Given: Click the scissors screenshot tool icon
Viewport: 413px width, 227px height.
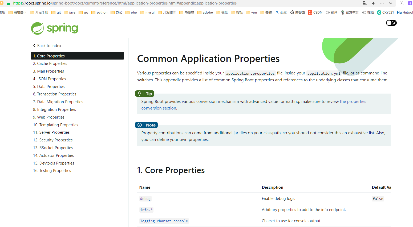Looking at the screenshot, I should [x=402, y=3].
